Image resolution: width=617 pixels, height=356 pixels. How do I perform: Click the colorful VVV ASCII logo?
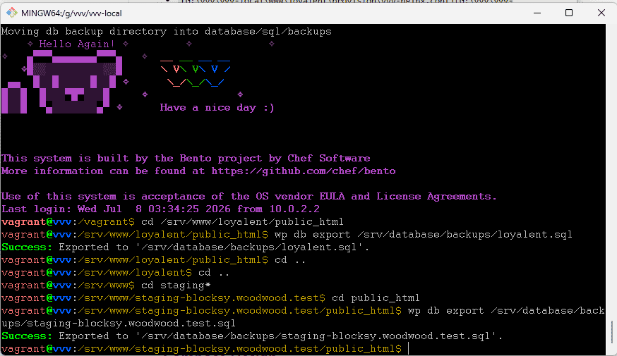(x=195, y=73)
